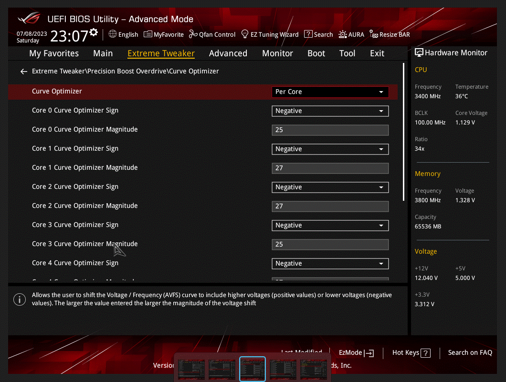This screenshot has width=506, height=382.
Task: Click the Curve Optimizer breadcrumb path text
Action: [x=125, y=71]
